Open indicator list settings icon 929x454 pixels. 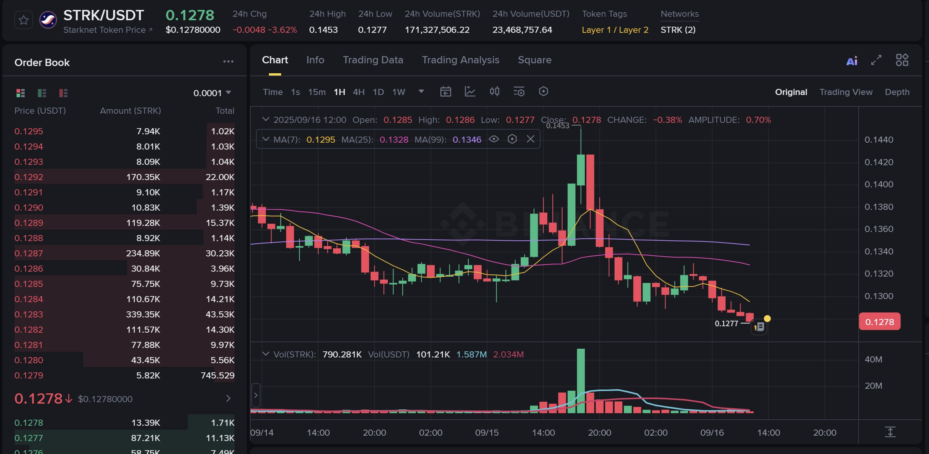[x=519, y=92]
